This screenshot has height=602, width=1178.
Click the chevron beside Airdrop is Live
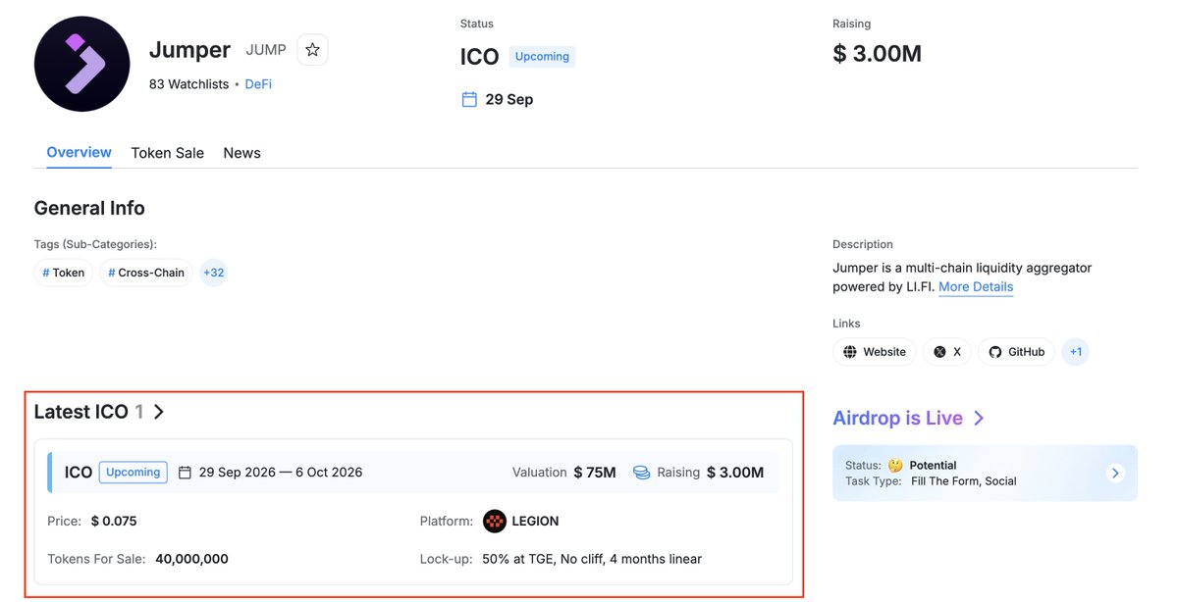coord(979,419)
